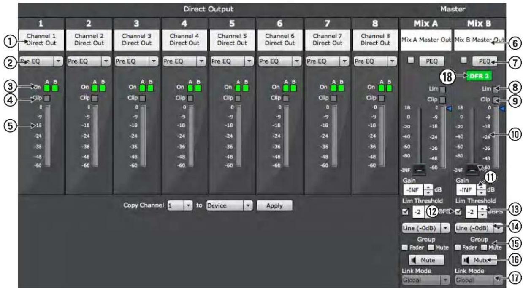Click channel 1 Clip indicator
The height and width of the screenshot is (288, 523).
point(47,99)
